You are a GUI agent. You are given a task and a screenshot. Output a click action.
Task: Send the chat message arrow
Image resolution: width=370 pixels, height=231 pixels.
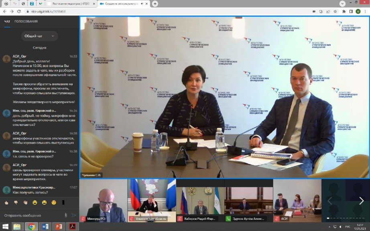click(x=74, y=215)
